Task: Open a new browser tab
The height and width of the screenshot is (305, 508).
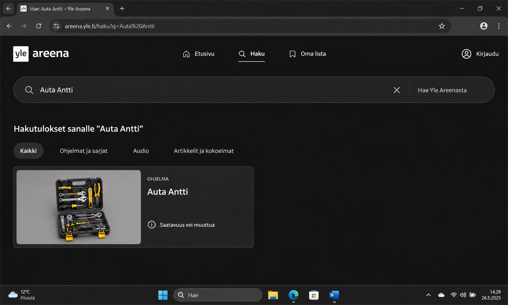Action: [x=122, y=8]
